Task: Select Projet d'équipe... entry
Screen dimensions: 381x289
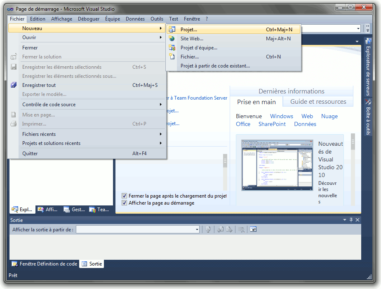Action: (233, 48)
